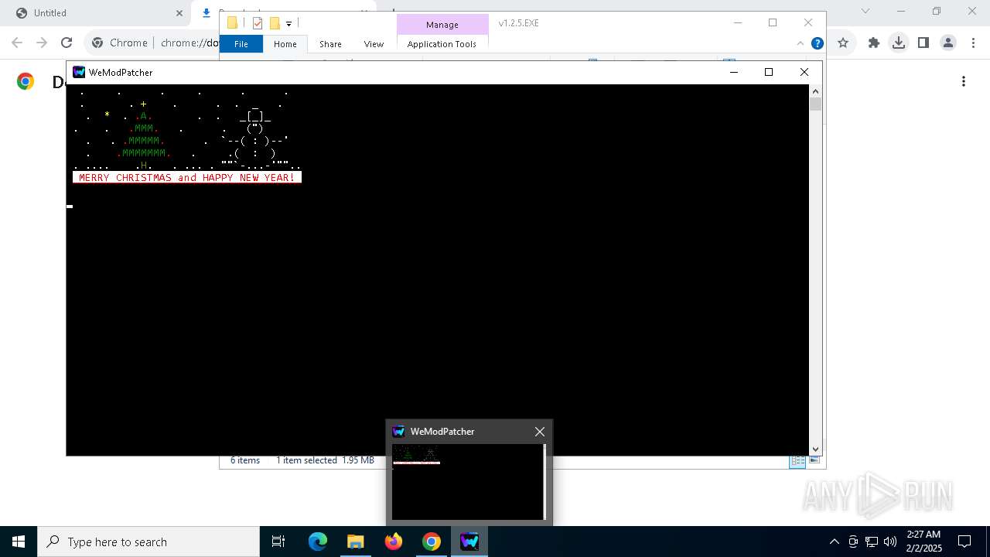Viewport: 990px width, 557px height.
Task: Bookmark this page with star icon
Action: coord(843,43)
